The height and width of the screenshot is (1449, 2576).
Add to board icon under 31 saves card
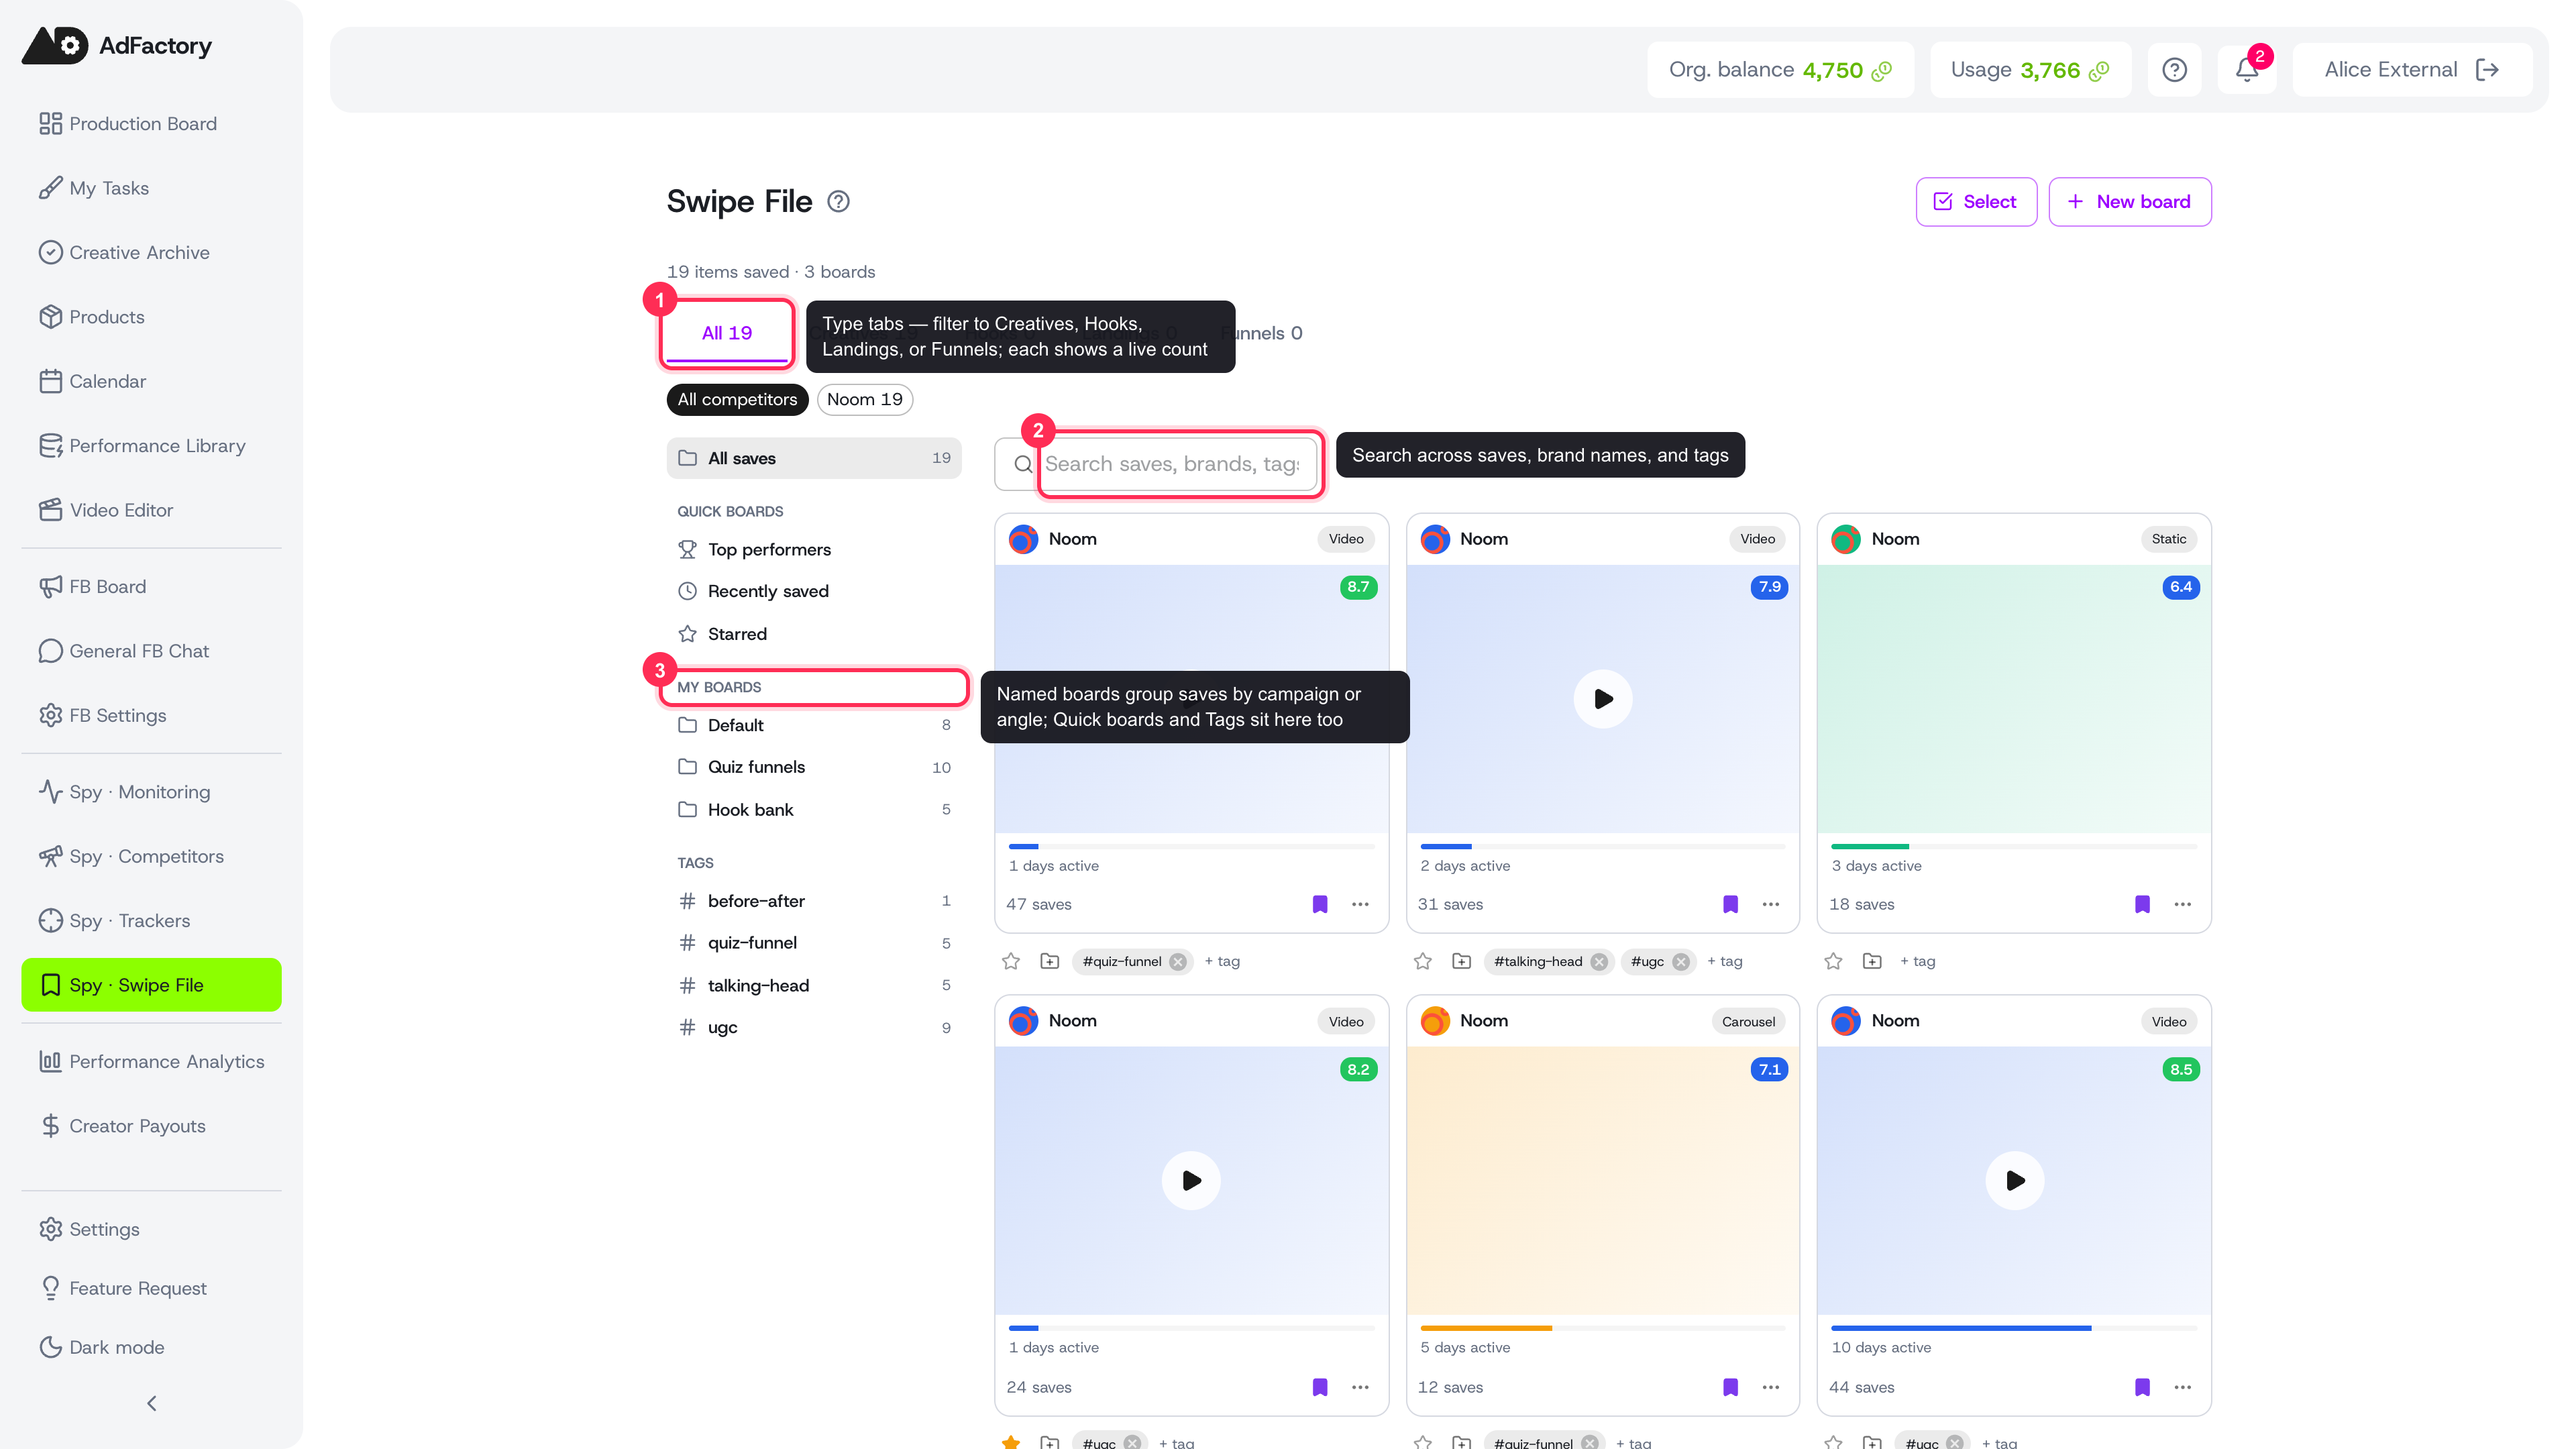click(1462, 961)
